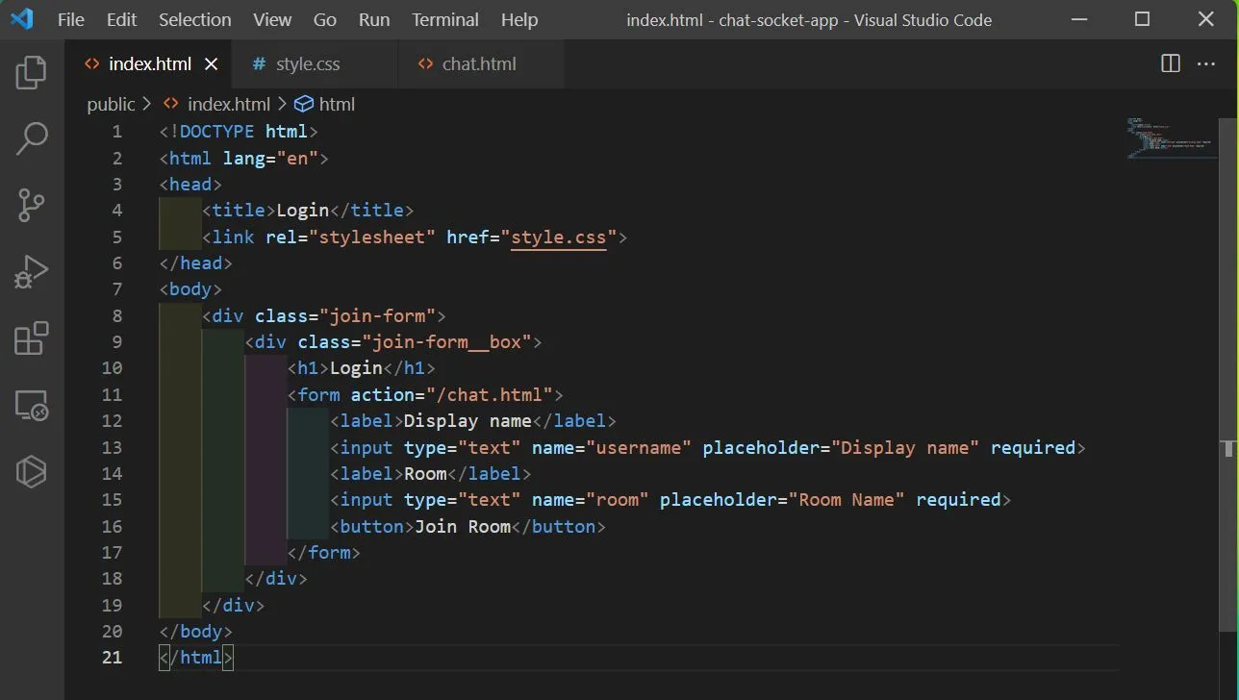
Task: Click the "room" name attribute value
Action: (618, 500)
